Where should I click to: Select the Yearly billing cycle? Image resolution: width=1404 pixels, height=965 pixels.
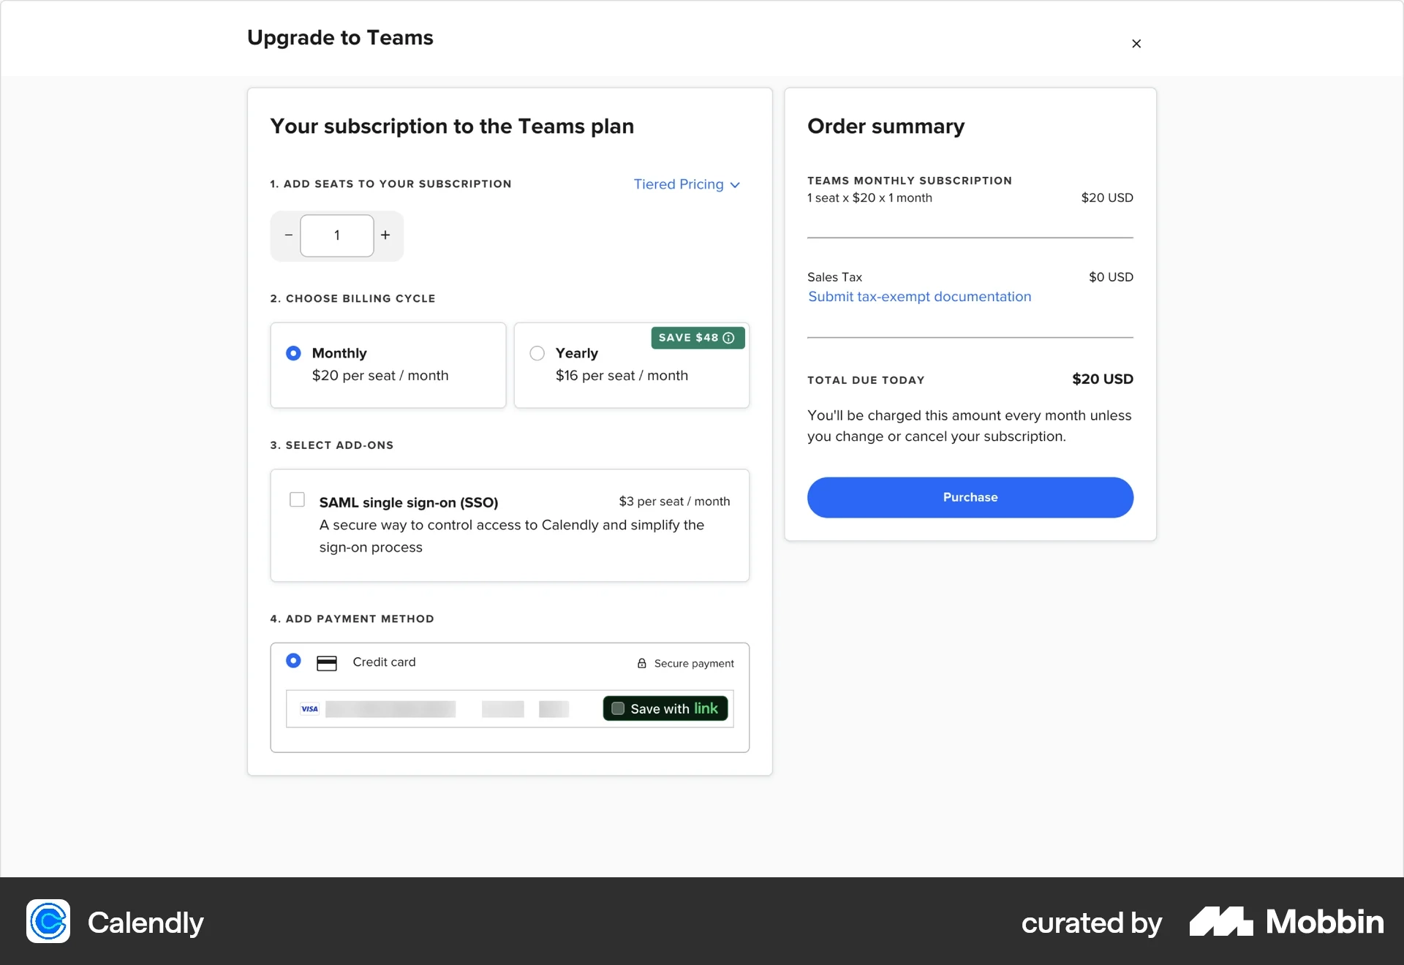tap(537, 354)
